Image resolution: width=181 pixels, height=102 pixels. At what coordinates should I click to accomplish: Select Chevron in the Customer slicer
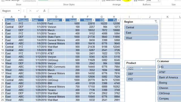pos(169,88)
